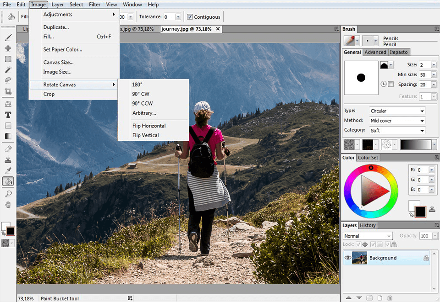Select the Paint Bucket tool

pos(7,181)
